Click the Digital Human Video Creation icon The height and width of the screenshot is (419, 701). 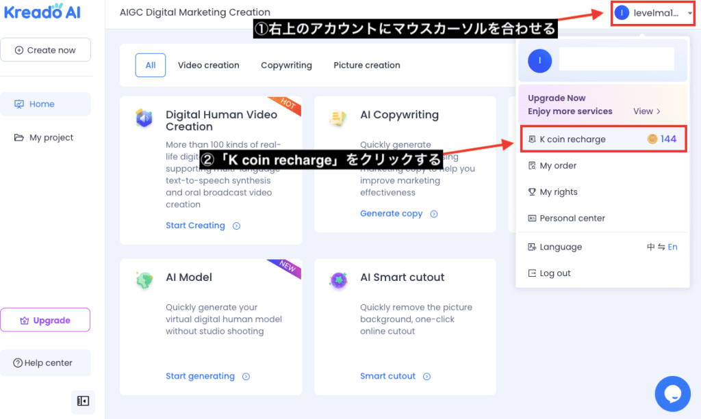tap(144, 118)
